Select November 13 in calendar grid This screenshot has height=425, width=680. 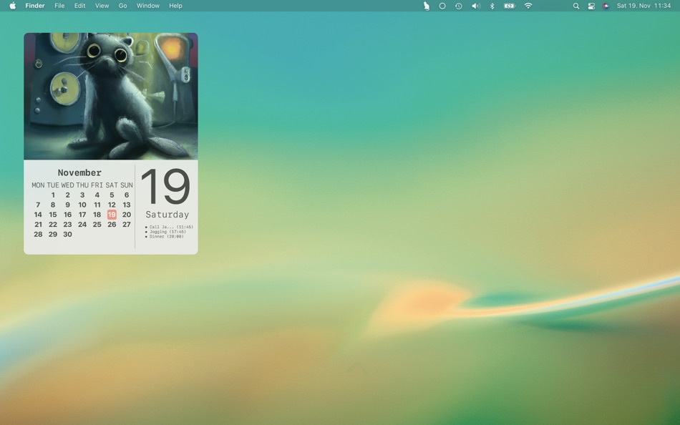127,205
